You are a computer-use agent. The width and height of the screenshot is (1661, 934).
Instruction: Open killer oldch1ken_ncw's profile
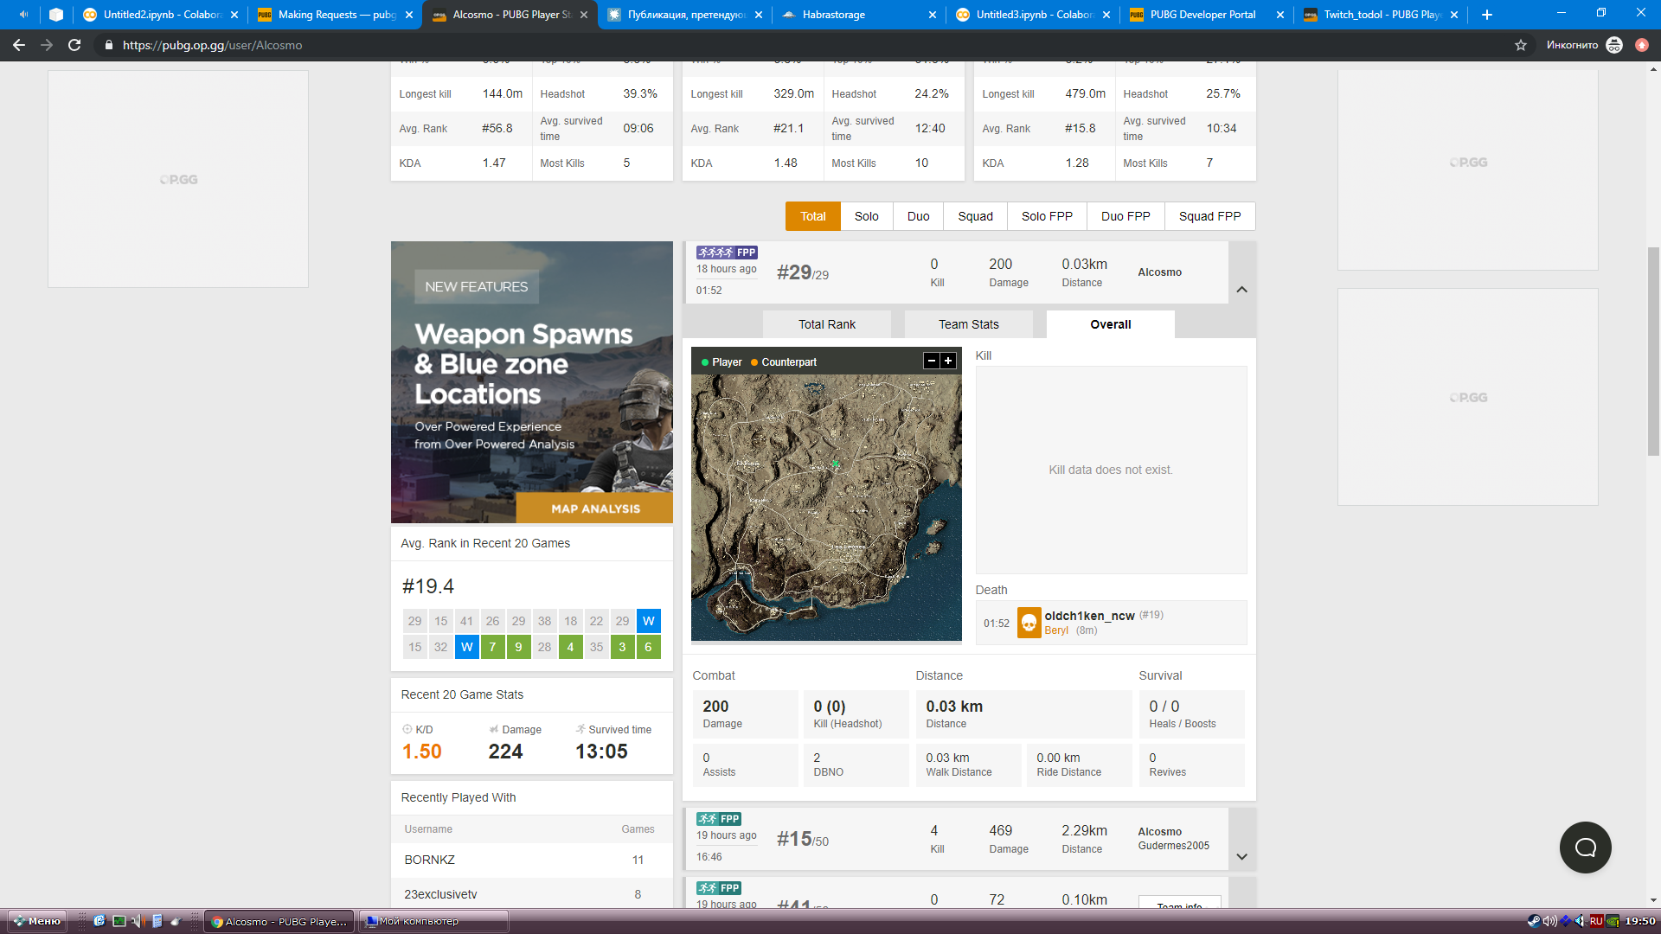(x=1089, y=616)
